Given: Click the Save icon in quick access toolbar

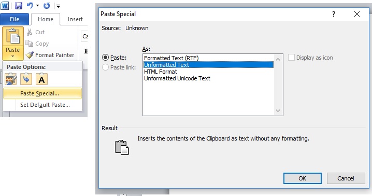Looking at the screenshot, I should [x=19, y=6].
